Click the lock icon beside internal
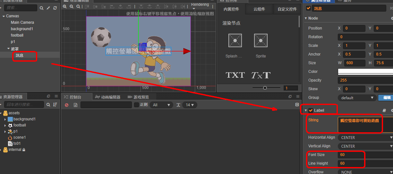 click(x=24, y=150)
